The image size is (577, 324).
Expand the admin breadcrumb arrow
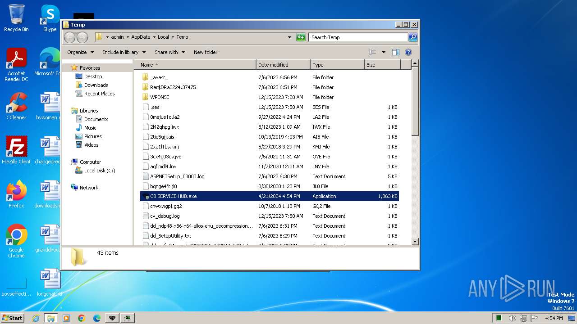pos(128,37)
